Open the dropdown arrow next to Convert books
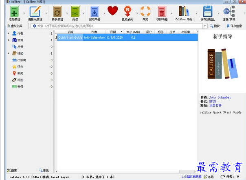The image size is (246, 180). (67, 13)
